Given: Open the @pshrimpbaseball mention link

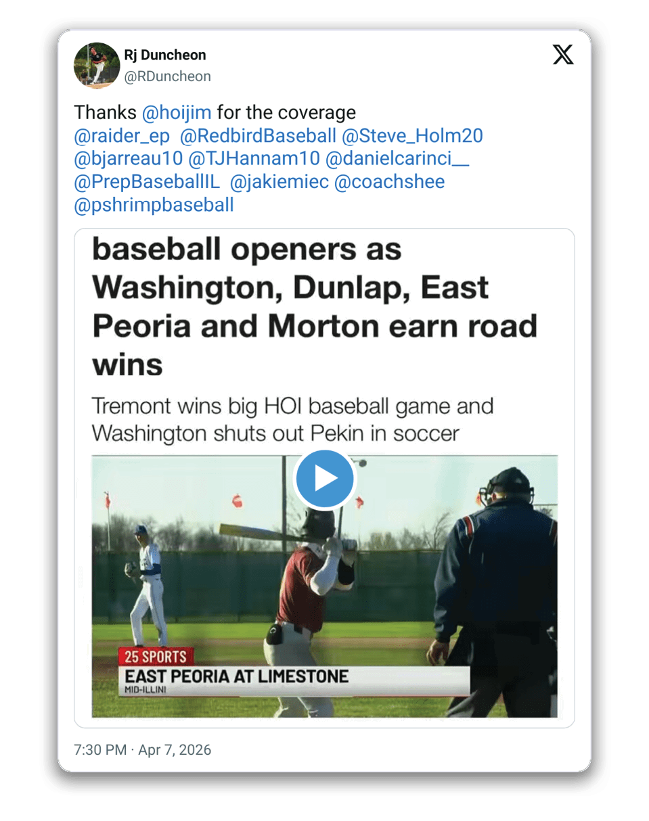Looking at the screenshot, I should pos(154,204).
